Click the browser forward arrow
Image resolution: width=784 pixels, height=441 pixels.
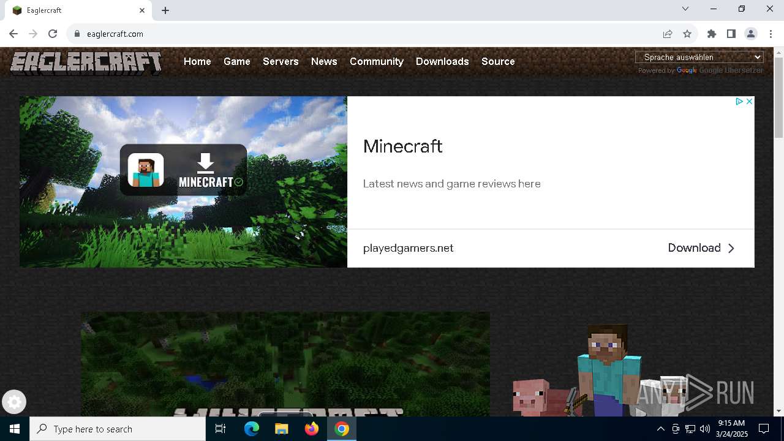point(33,34)
